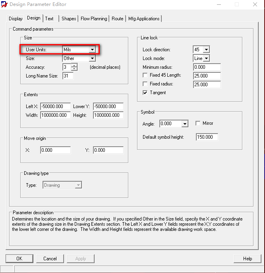
Task: Expand the Size dropdown showing Other
Action: click(x=92, y=58)
